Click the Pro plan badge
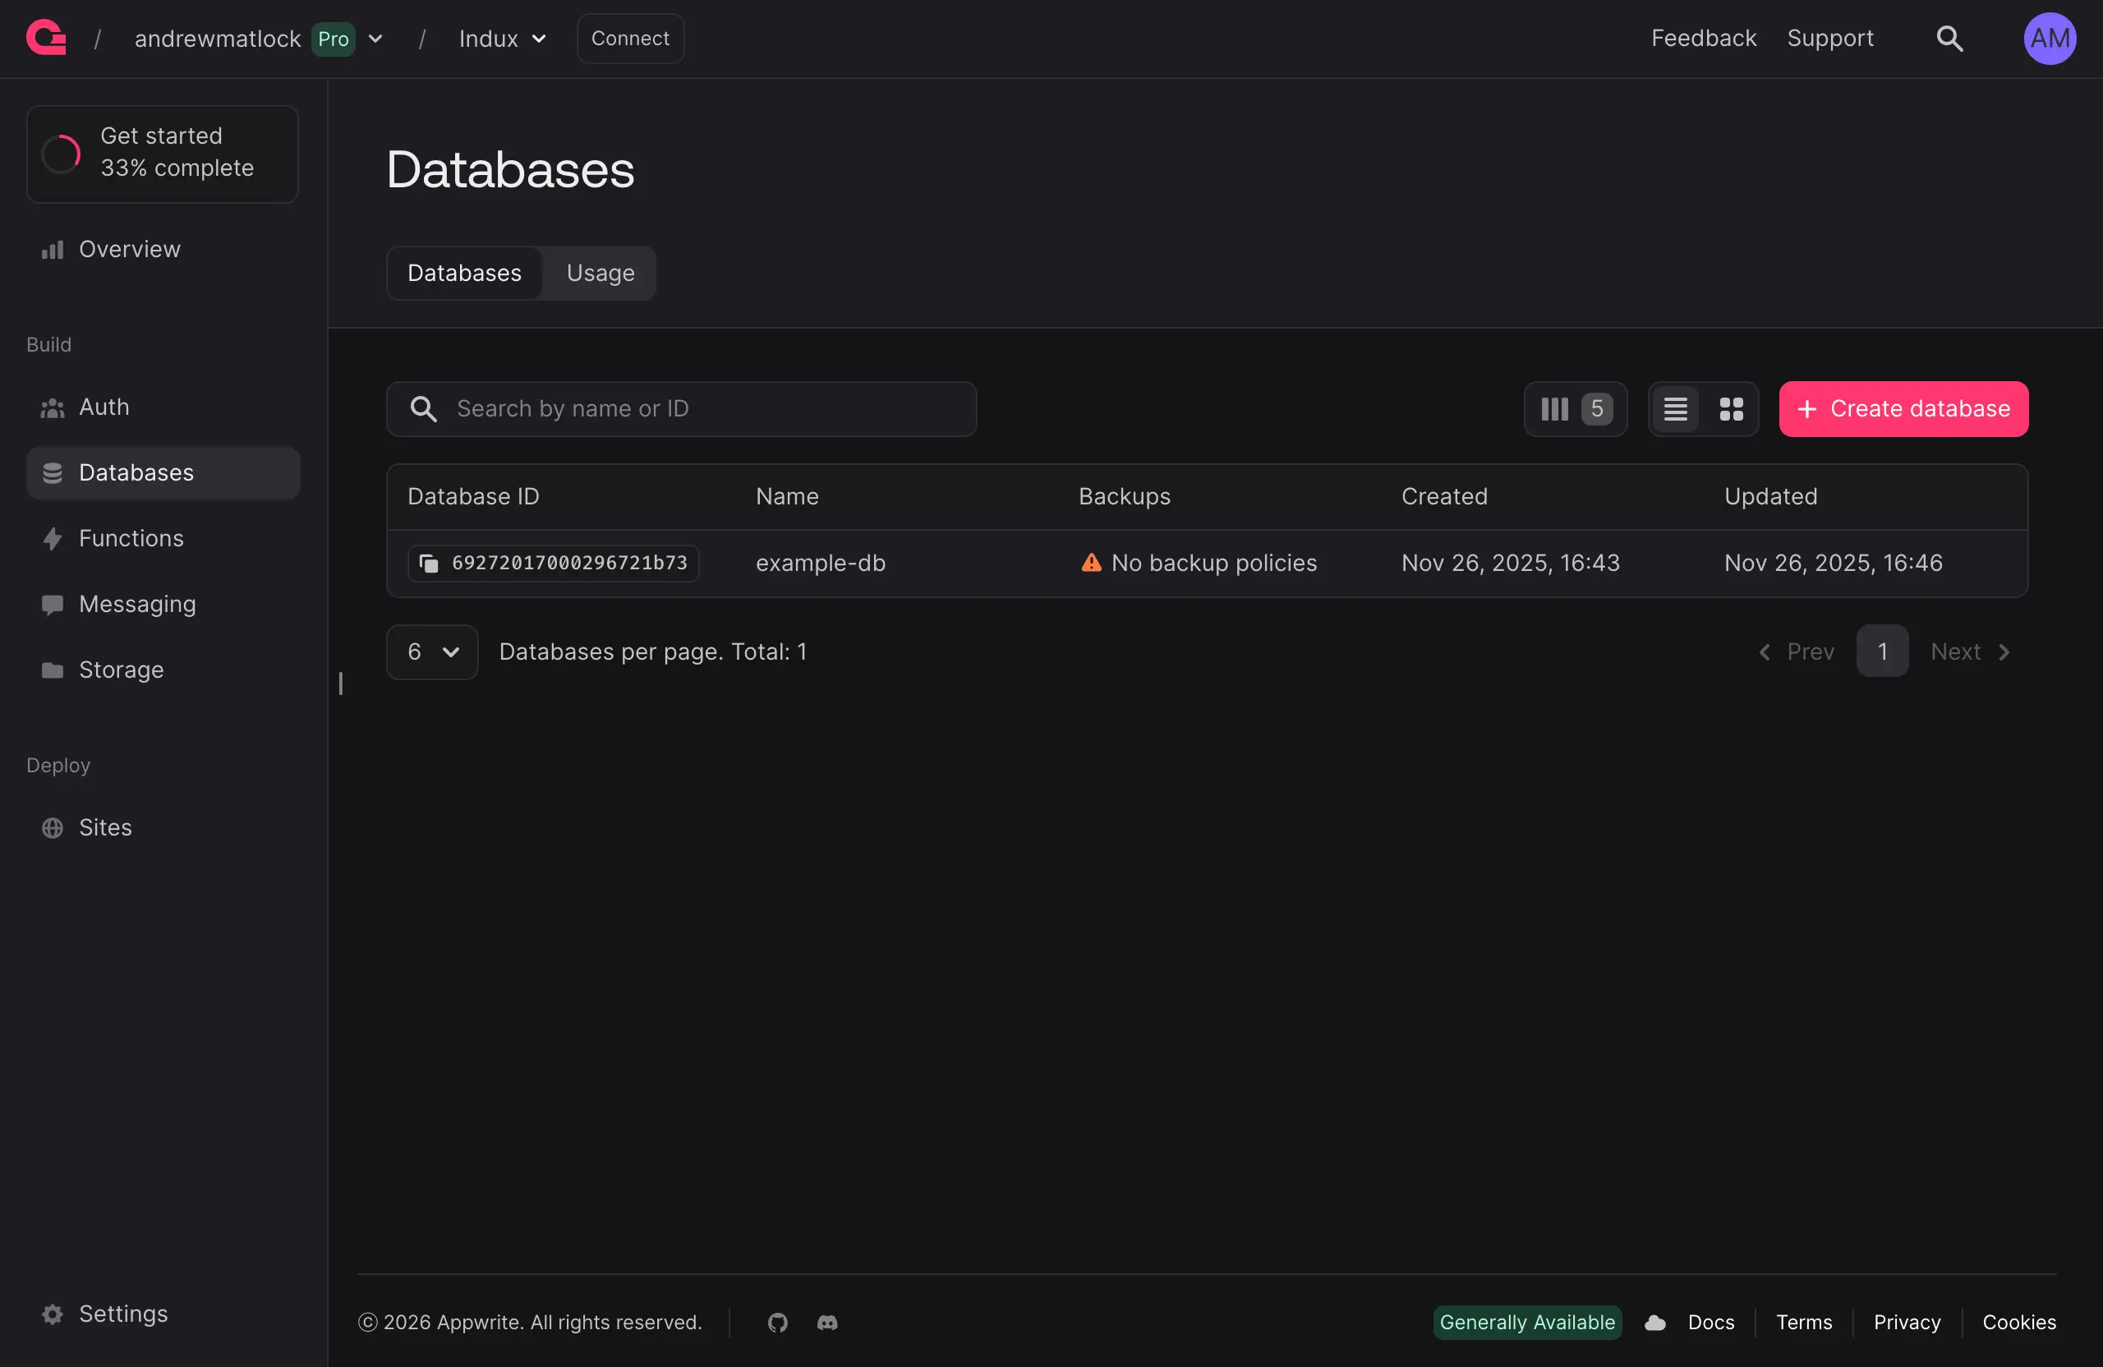The height and width of the screenshot is (1367, 2103). 334,39
